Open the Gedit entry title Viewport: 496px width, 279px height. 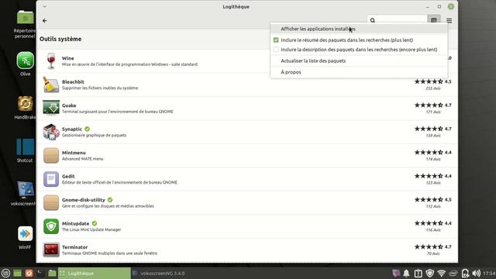coord(68,176)
